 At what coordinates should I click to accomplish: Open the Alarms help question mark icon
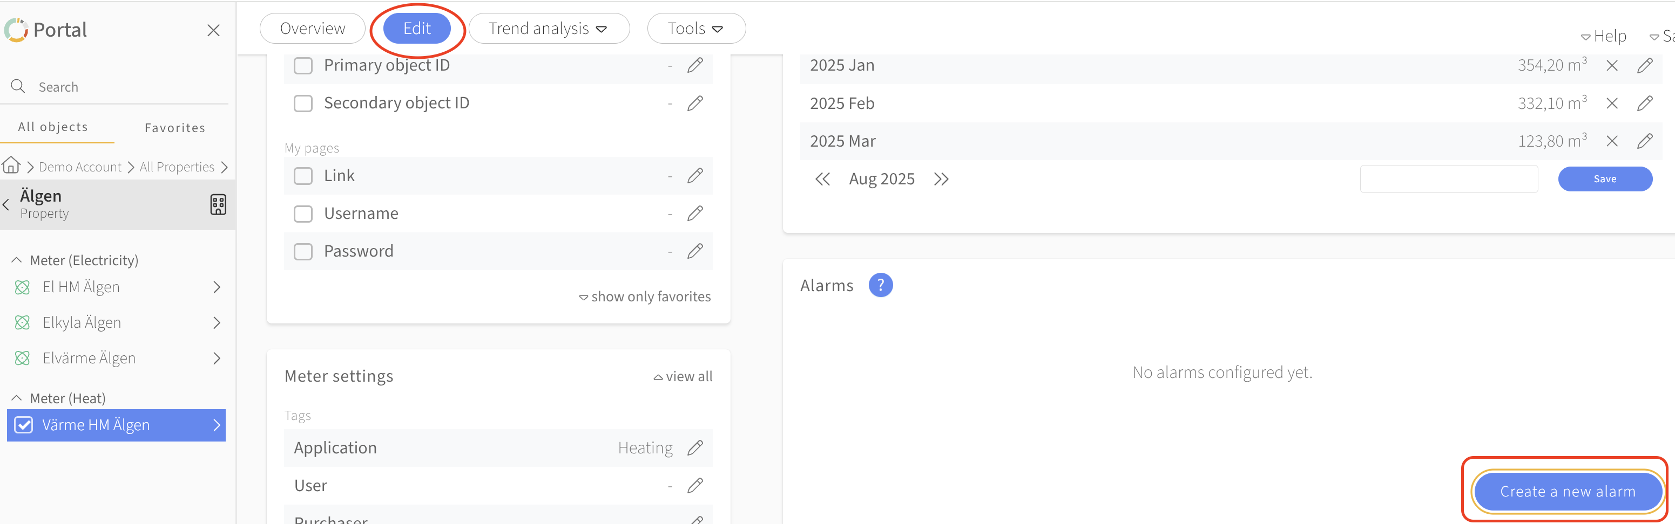point(880,285)
